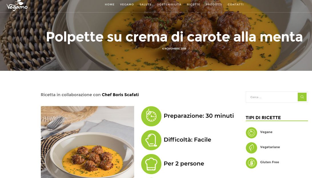Viewport: 312px width, 178px height.
Task: Go to the Salute page
Action: click(146, 4)
